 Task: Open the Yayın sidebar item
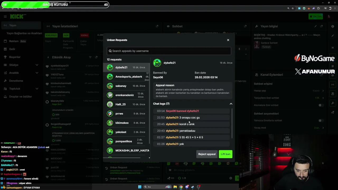click(21, 25)
